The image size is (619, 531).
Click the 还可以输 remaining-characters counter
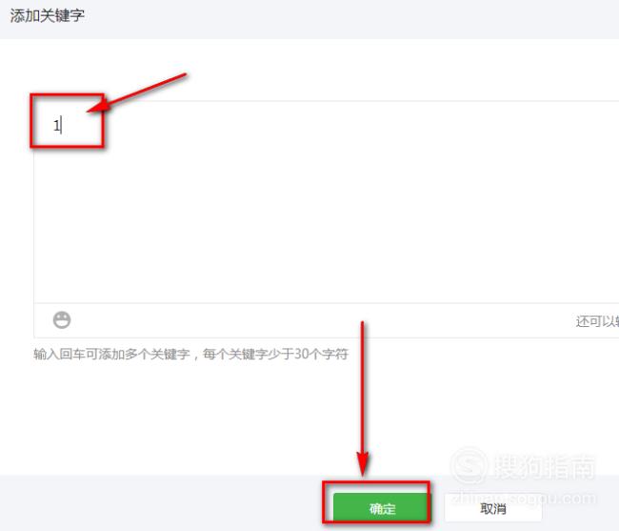(x=597, y=321)
